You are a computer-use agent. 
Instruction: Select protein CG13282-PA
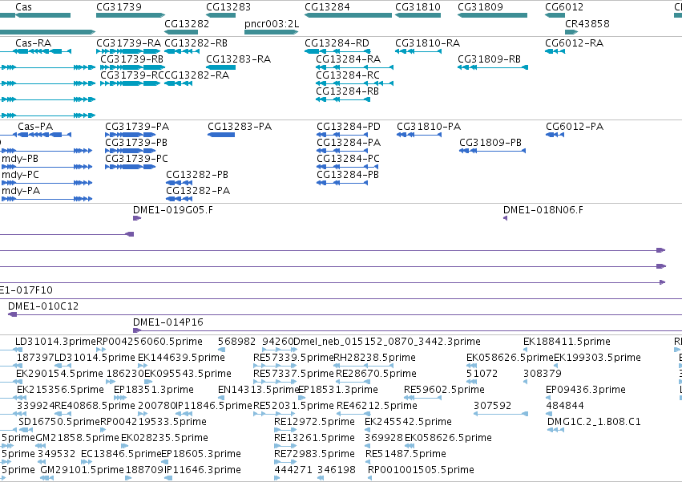click(x=198, y=191)
